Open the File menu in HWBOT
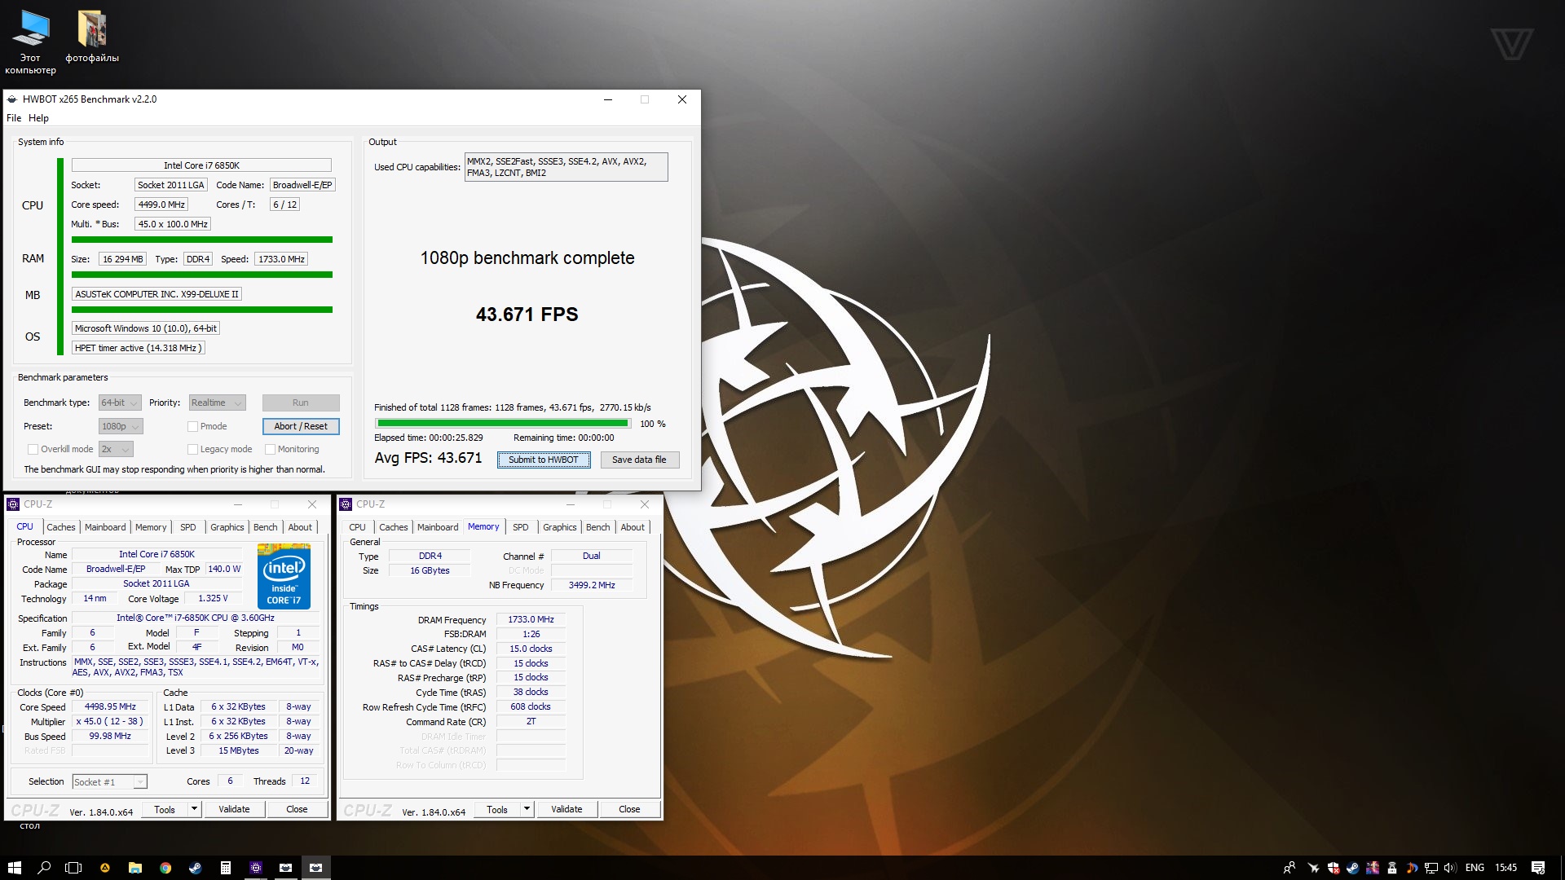The width and height of the screenshot is (1565, 880). 14,118
